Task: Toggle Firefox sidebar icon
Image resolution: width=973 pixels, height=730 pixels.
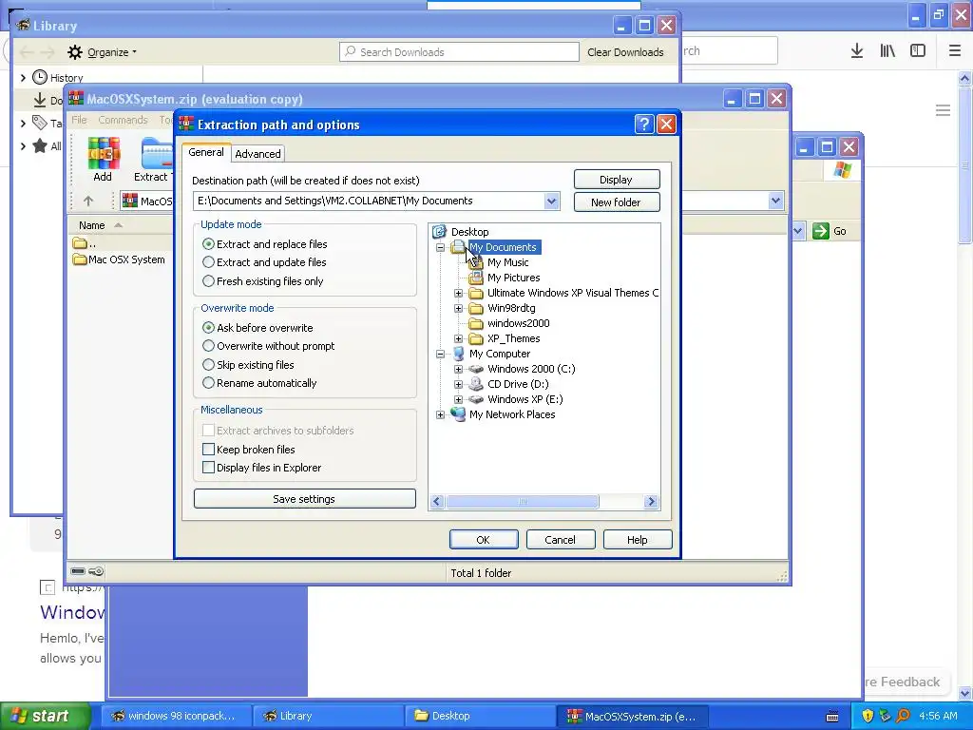Action: tap(918, 51)
